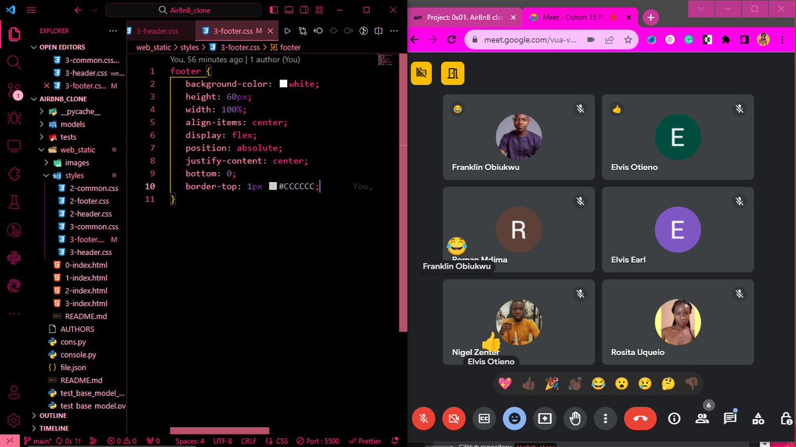This screenshot has height=447, width=796.
Task: Bookmark this page with the star icon
Action: (x=628, y=40)
